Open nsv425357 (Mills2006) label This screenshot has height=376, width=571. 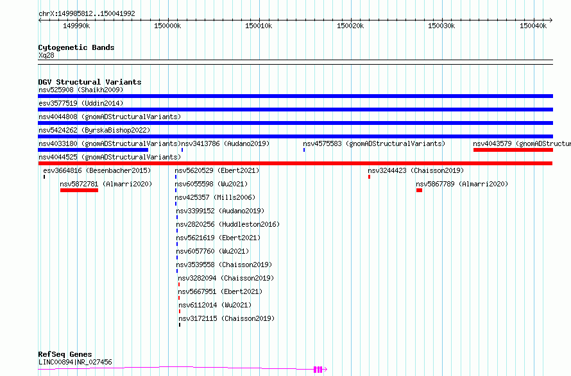tap(215, 197)
